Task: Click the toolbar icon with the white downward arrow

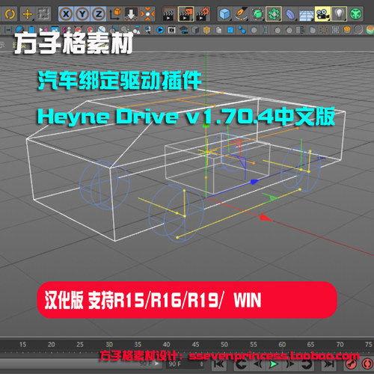Action: pos(131,14)
